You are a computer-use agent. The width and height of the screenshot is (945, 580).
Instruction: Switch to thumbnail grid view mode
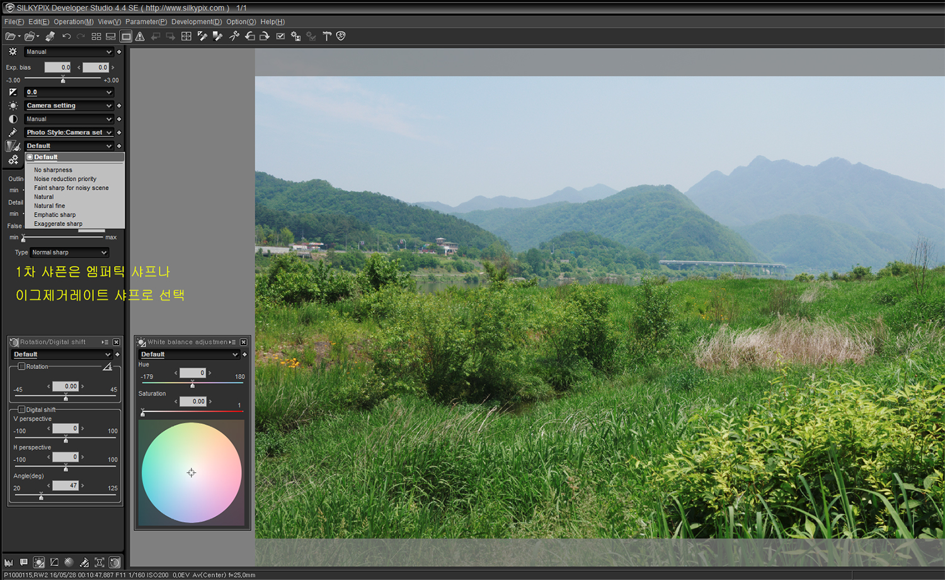pyautogui.click(x=96, y=37)
